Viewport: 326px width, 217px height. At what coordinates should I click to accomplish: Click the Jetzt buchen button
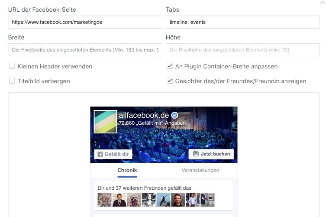click(211, 154)
